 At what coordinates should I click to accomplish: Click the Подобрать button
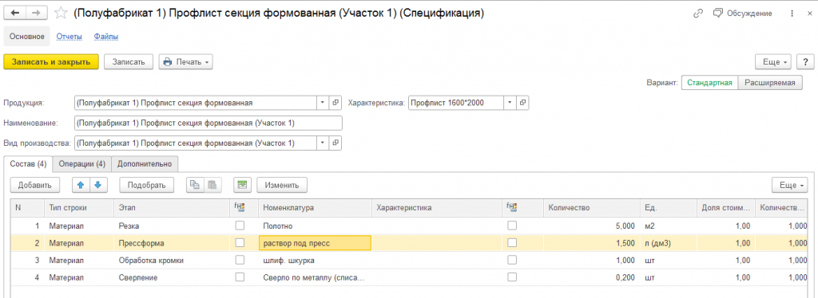pyautogui.click(x=147, y=185)
